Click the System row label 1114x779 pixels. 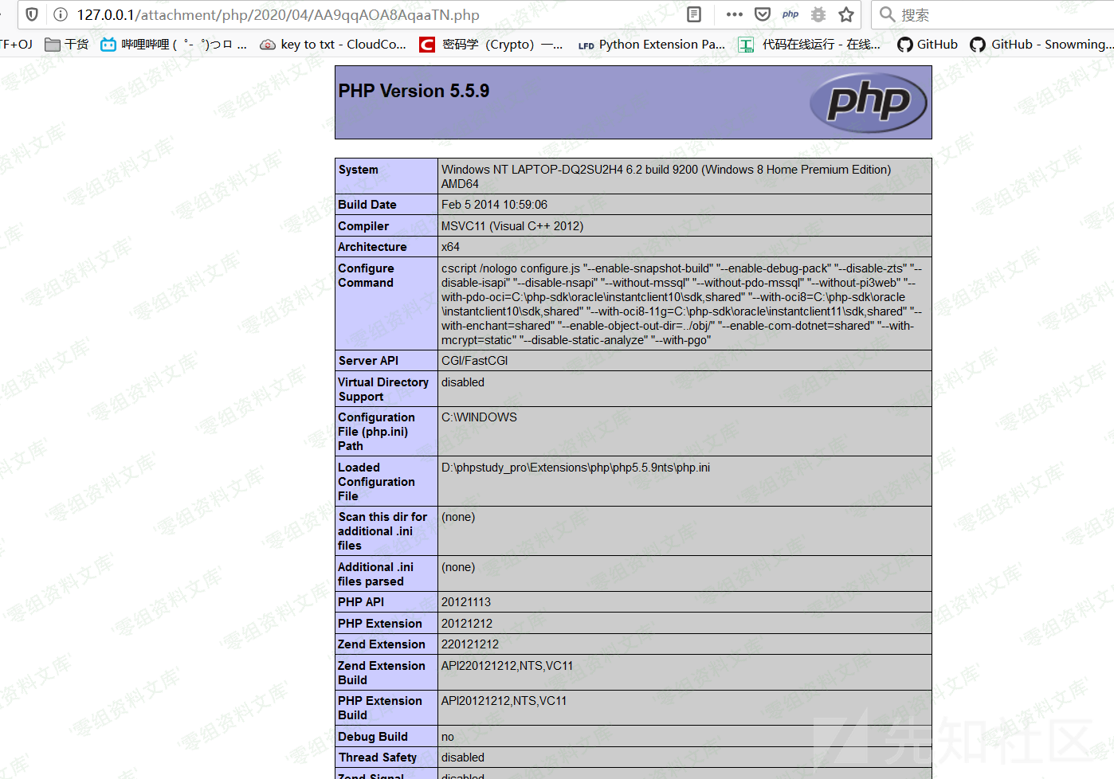tap(359, 170)
